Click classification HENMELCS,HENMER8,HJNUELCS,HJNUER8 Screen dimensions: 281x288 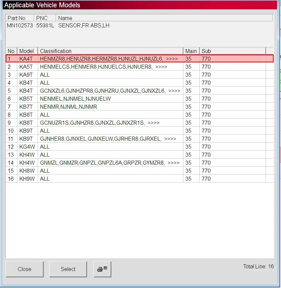point(104,67)
